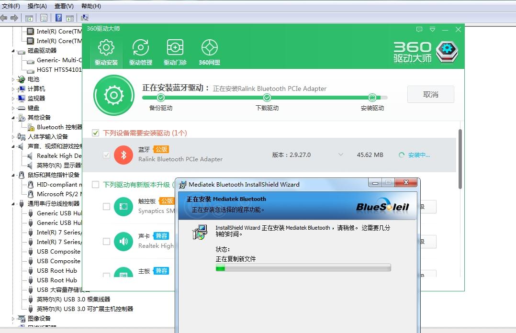The height and width of the screenshot is (333, 516).
Task: Toggle the 下列驱动有新版本升级 checkbox
Action: (x=95, y=185)
